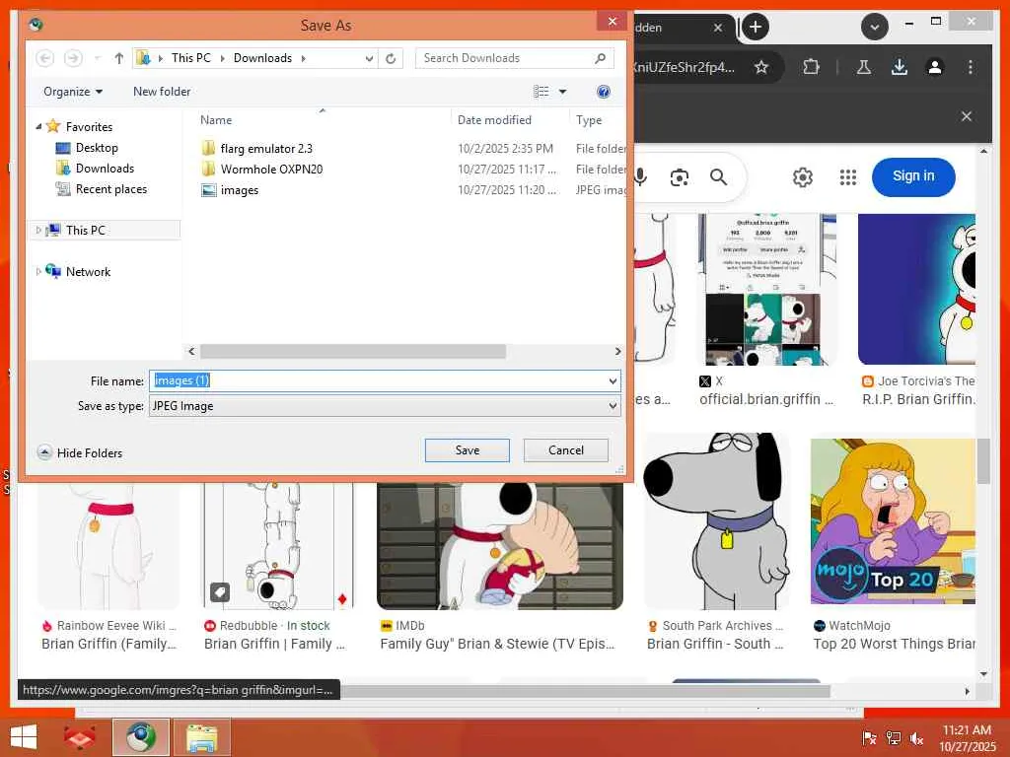Click the Google voice search microphone
Image resolution: width=1010 pixels, height=757 pixels.
pyautogui.click(x=641, y=177)
